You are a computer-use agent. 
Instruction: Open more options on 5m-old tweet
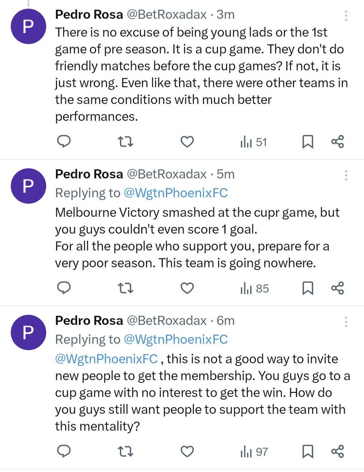pyautogui.click(x=346, y=175)
